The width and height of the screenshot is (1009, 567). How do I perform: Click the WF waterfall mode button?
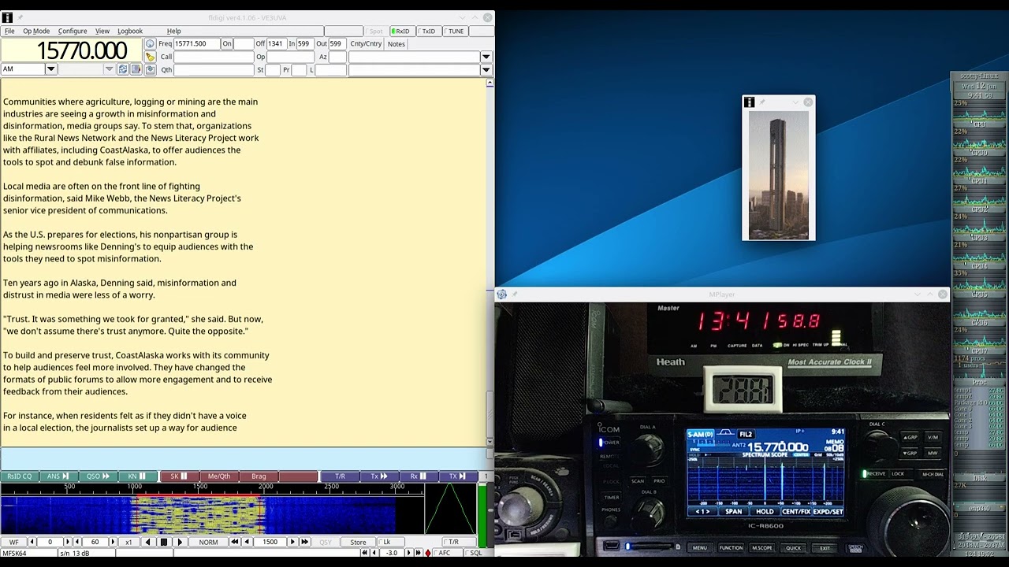tap(13, 542)
